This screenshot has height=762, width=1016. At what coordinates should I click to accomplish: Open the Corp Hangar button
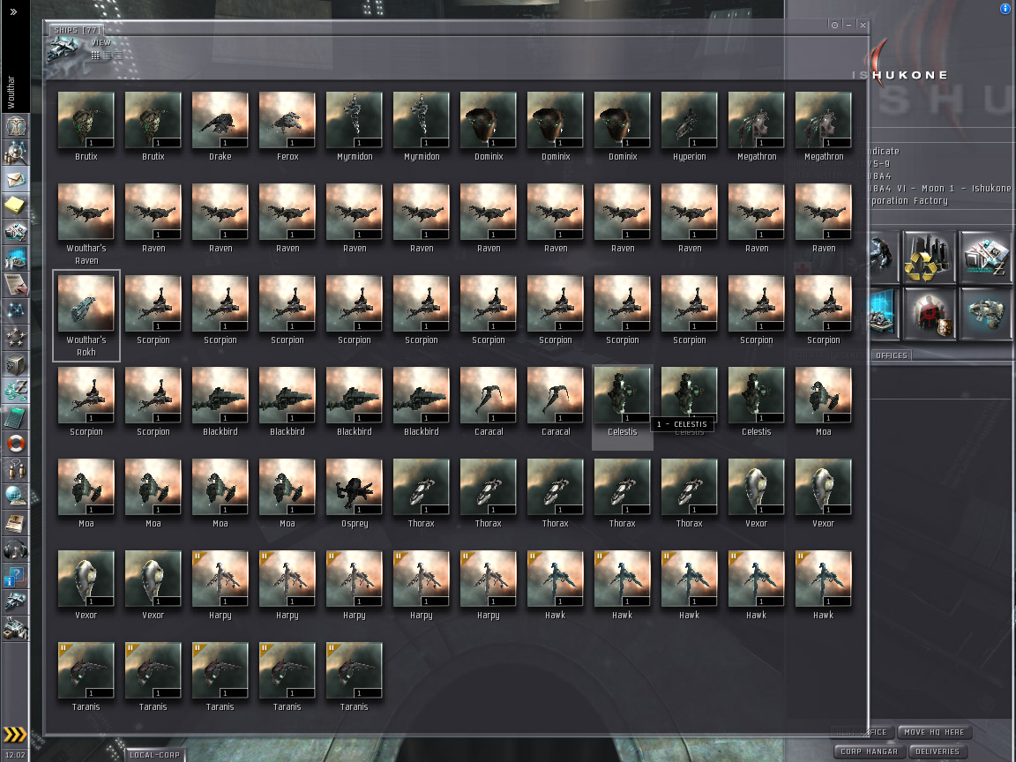coord(869,751)
